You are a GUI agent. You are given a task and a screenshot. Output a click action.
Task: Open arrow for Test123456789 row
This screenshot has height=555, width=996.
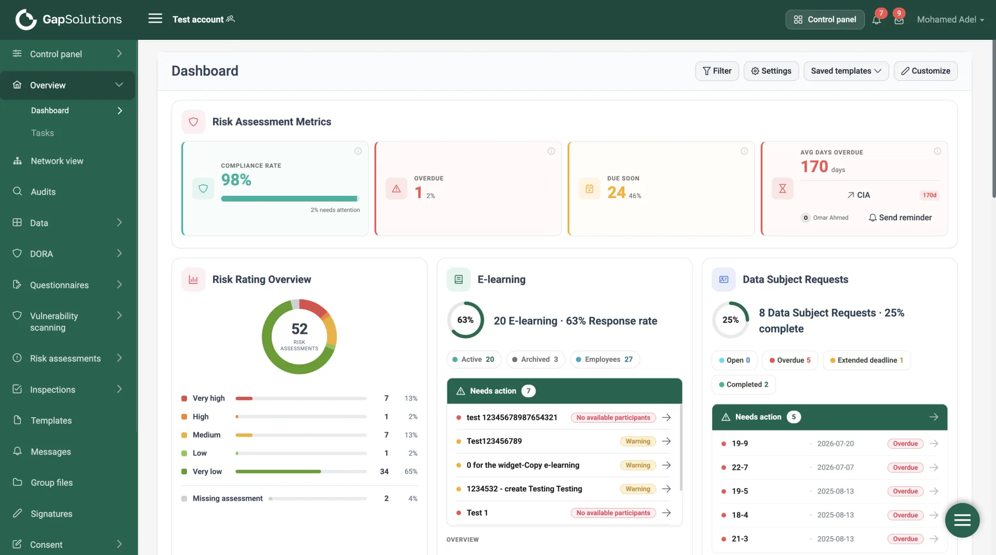(666, 442)
